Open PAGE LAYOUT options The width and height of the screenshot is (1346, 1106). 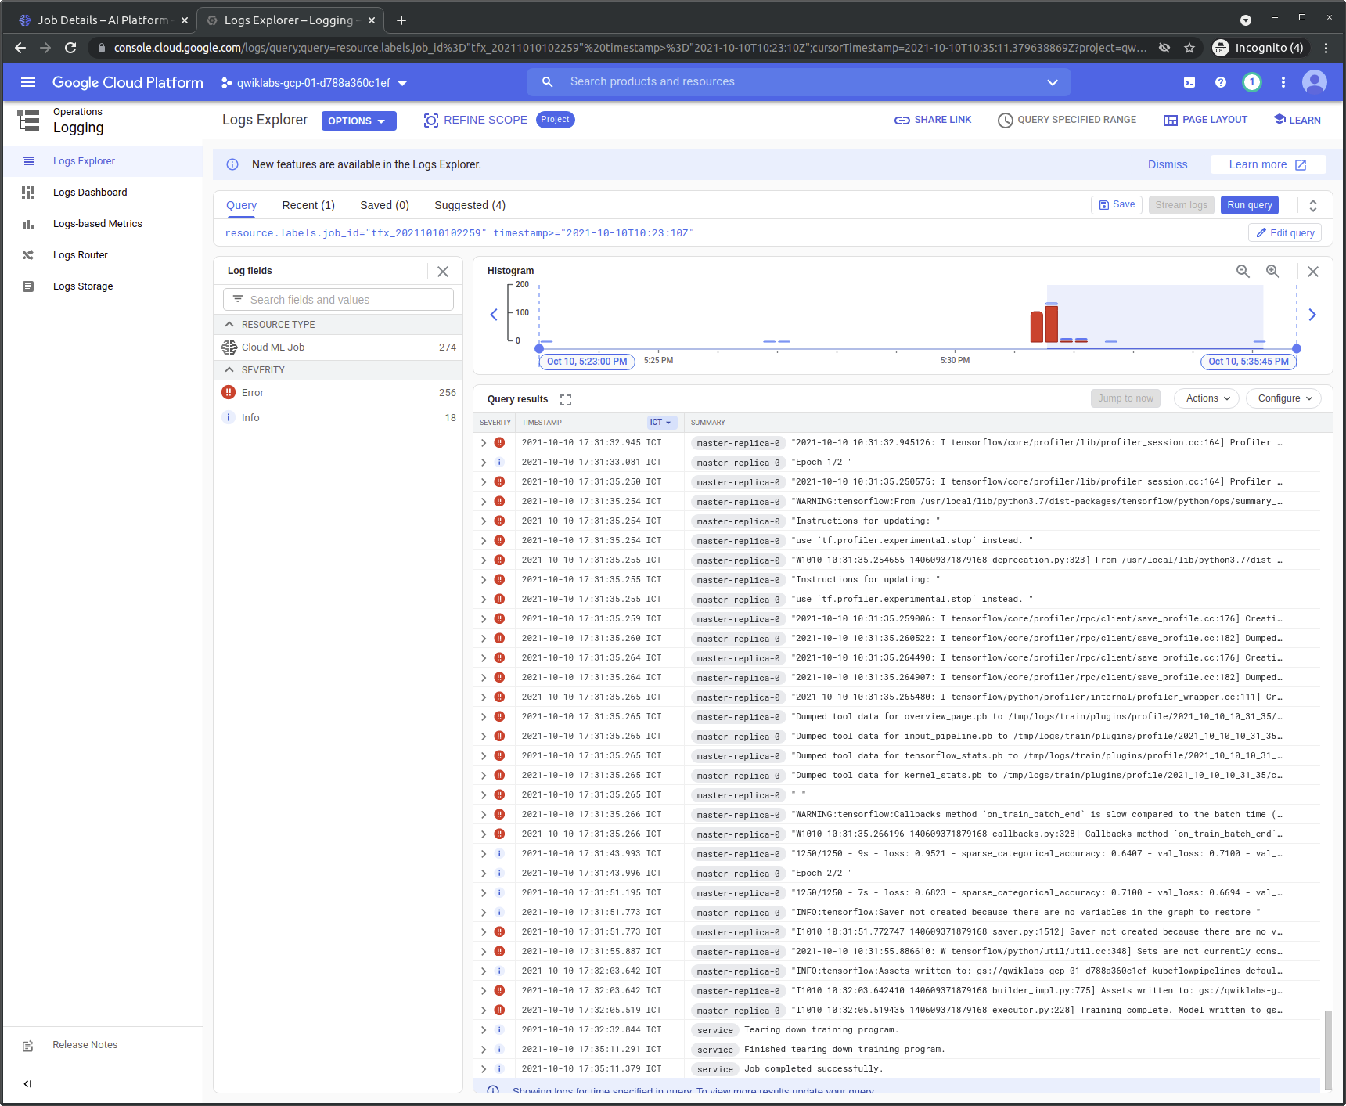tap(1205, 120)
